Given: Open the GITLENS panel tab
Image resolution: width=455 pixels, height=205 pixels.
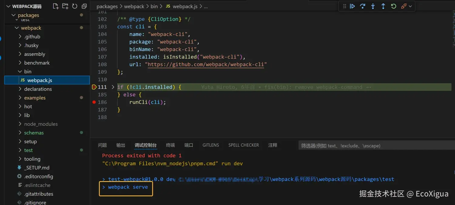Looking at the screenshot, I should pyautogui.click(x=211, y=145).
